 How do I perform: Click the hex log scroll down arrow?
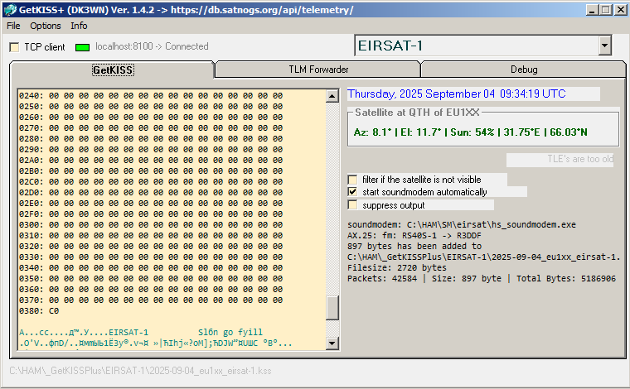click(332, 343)
